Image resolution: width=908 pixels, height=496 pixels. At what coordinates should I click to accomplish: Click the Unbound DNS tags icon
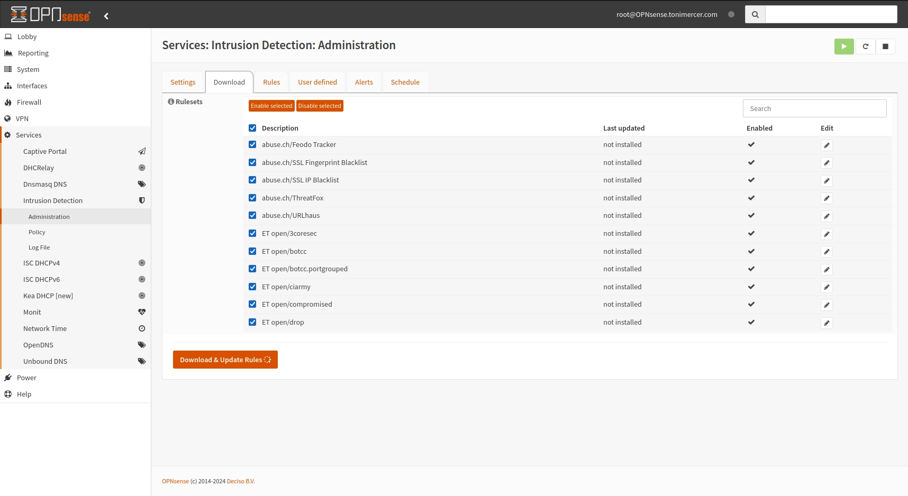click(x=142, y=361)
